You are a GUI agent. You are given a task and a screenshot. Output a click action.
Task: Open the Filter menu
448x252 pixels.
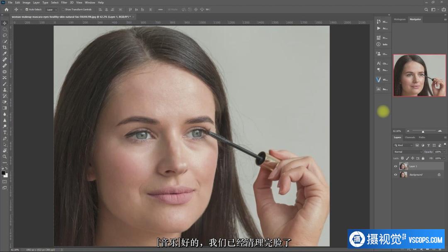click(64, 2)
